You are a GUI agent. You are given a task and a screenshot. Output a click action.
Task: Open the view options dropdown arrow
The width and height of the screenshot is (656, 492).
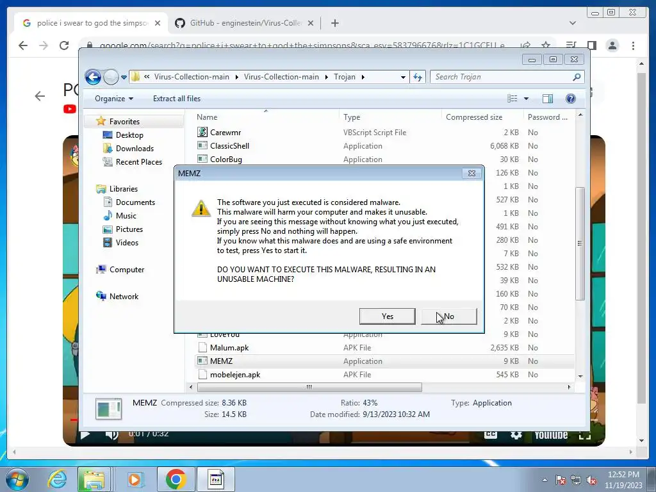point(527,99)
